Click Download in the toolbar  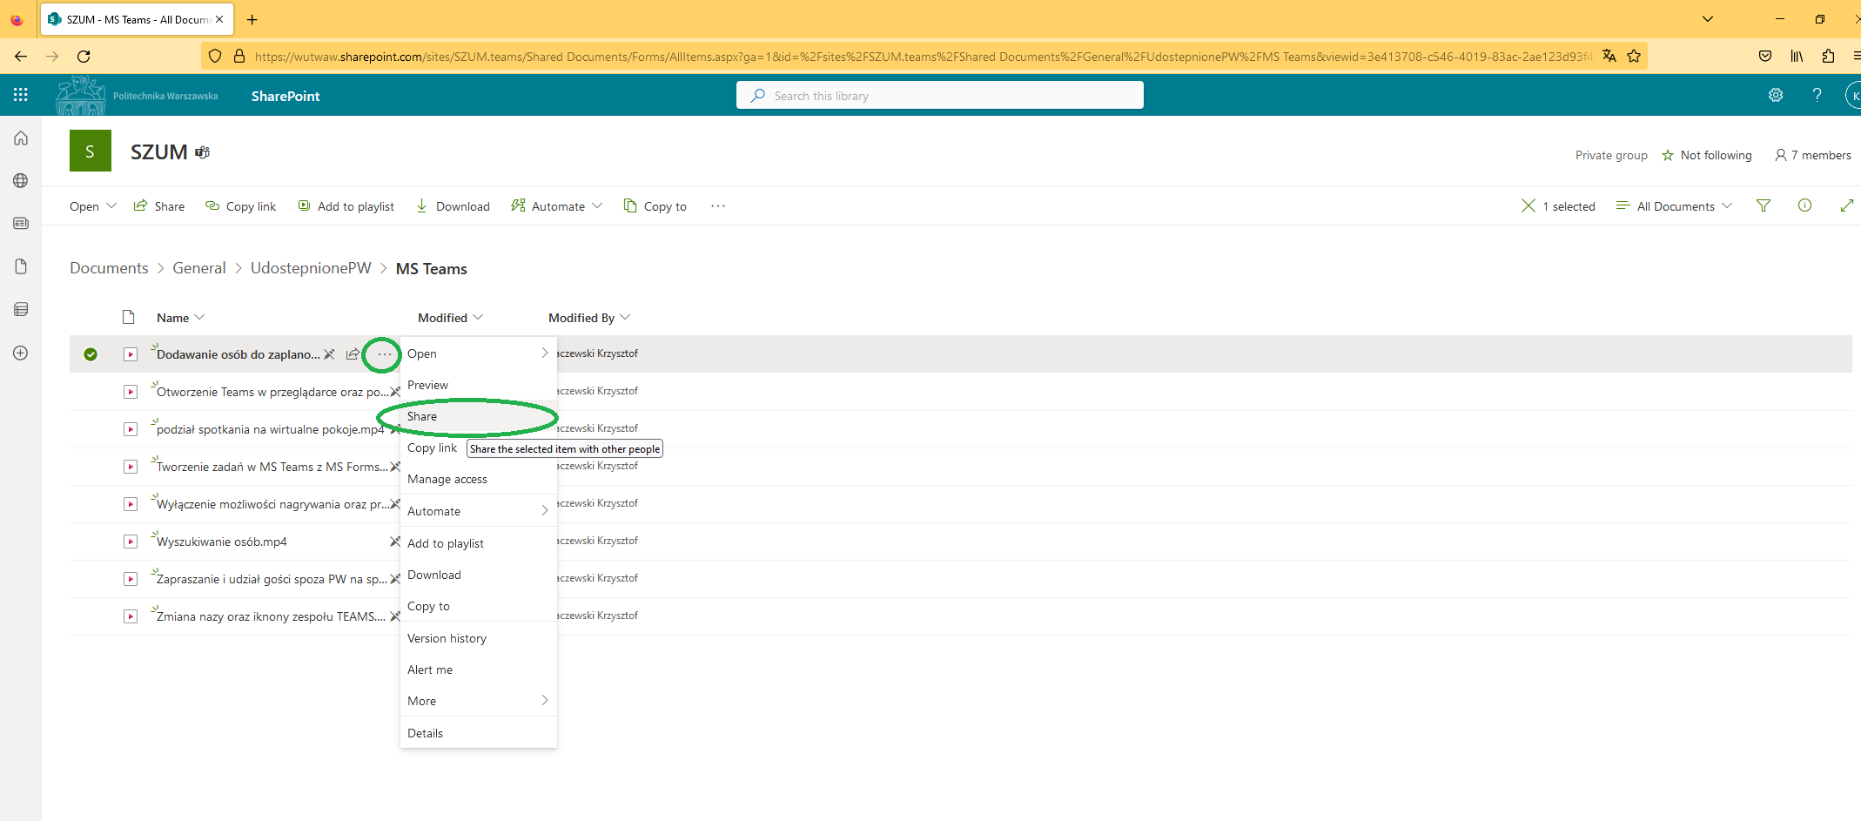pyautogui.click(x=453, y=206)
